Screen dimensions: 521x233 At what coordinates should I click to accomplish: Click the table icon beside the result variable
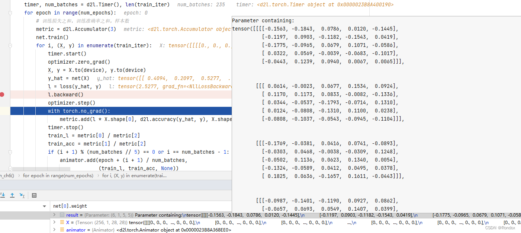coord(62,215)
